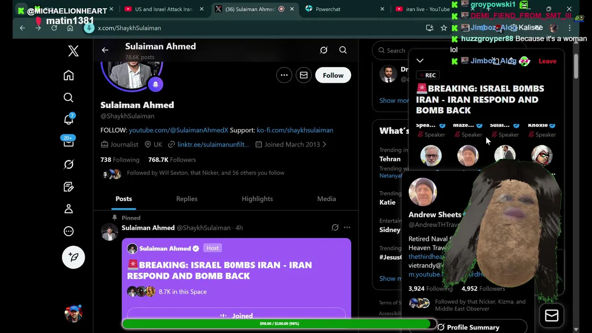Follow Sulaiman Ahmed
The image size is (592, 333).
click(x=333, y=75)
